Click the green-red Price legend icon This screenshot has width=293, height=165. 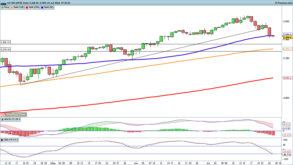(x=2, y=7)
